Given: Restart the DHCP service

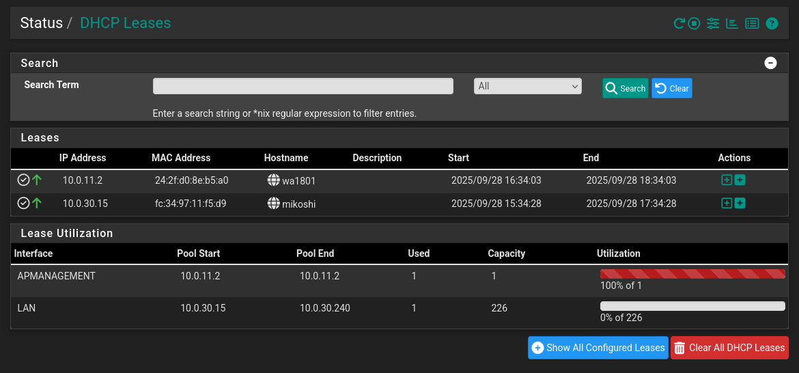Looking at the screenshot, I should click(679, 24).
